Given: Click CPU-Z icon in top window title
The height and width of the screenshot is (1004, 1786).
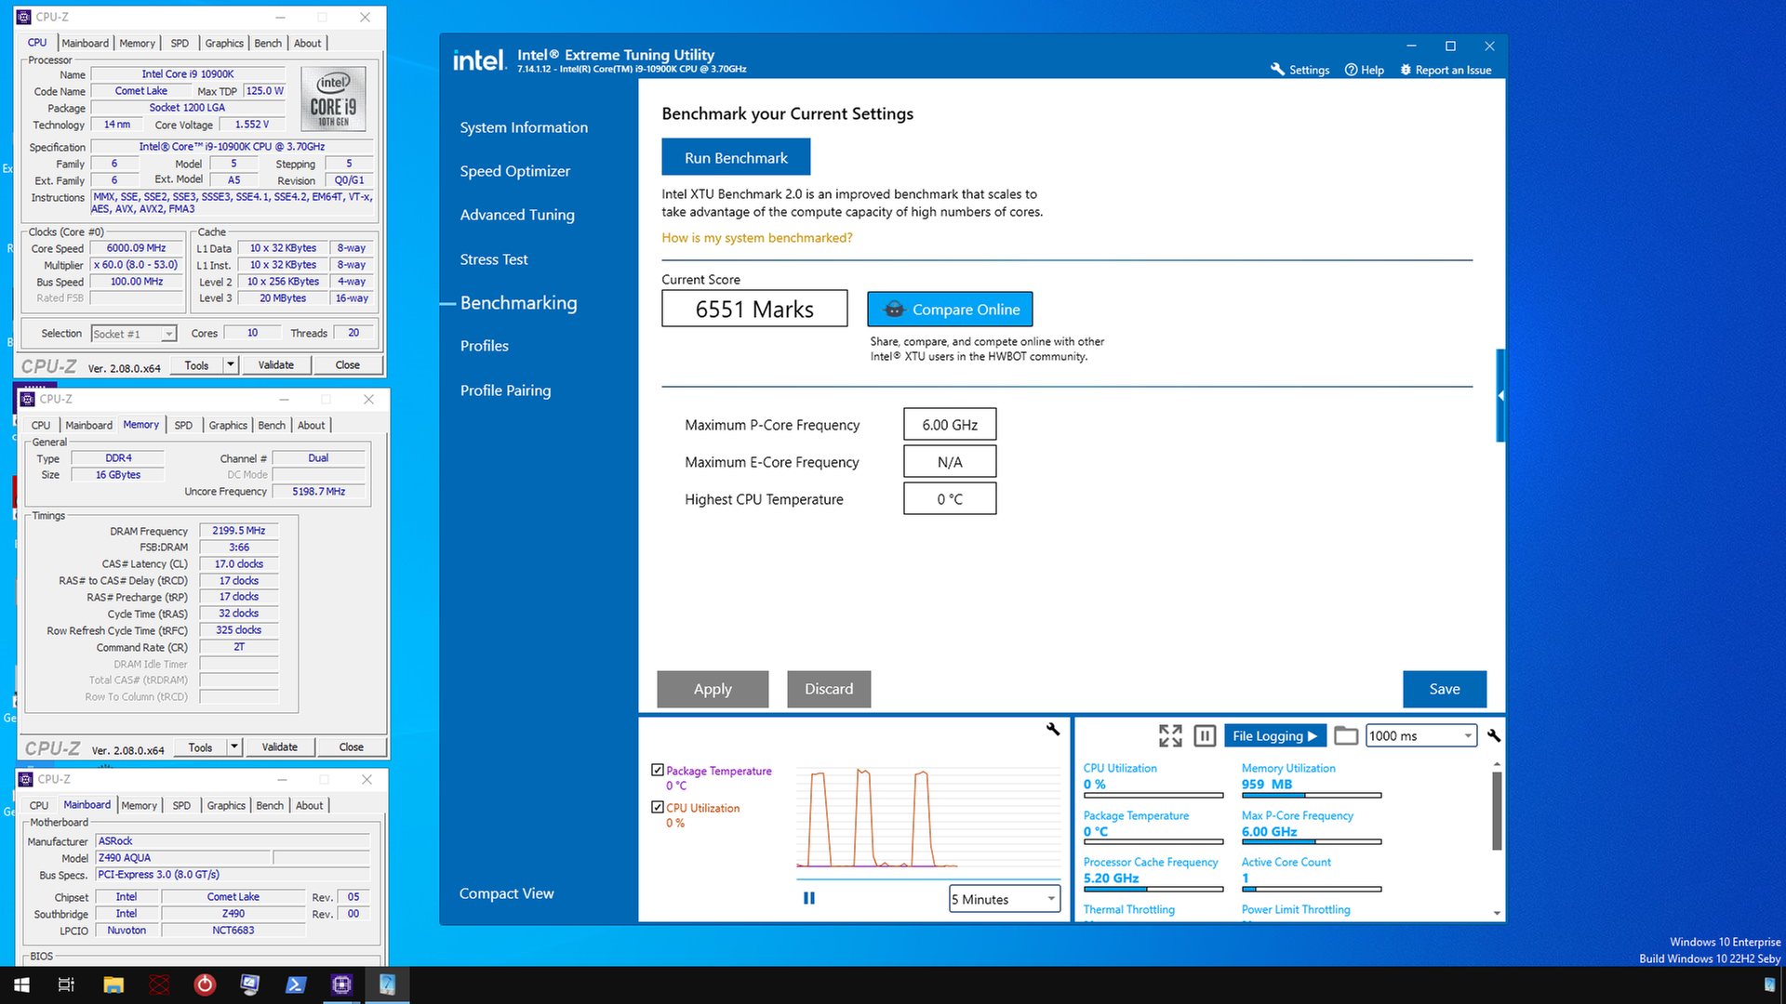Looking at the screenshot, I should pos(24,17).
